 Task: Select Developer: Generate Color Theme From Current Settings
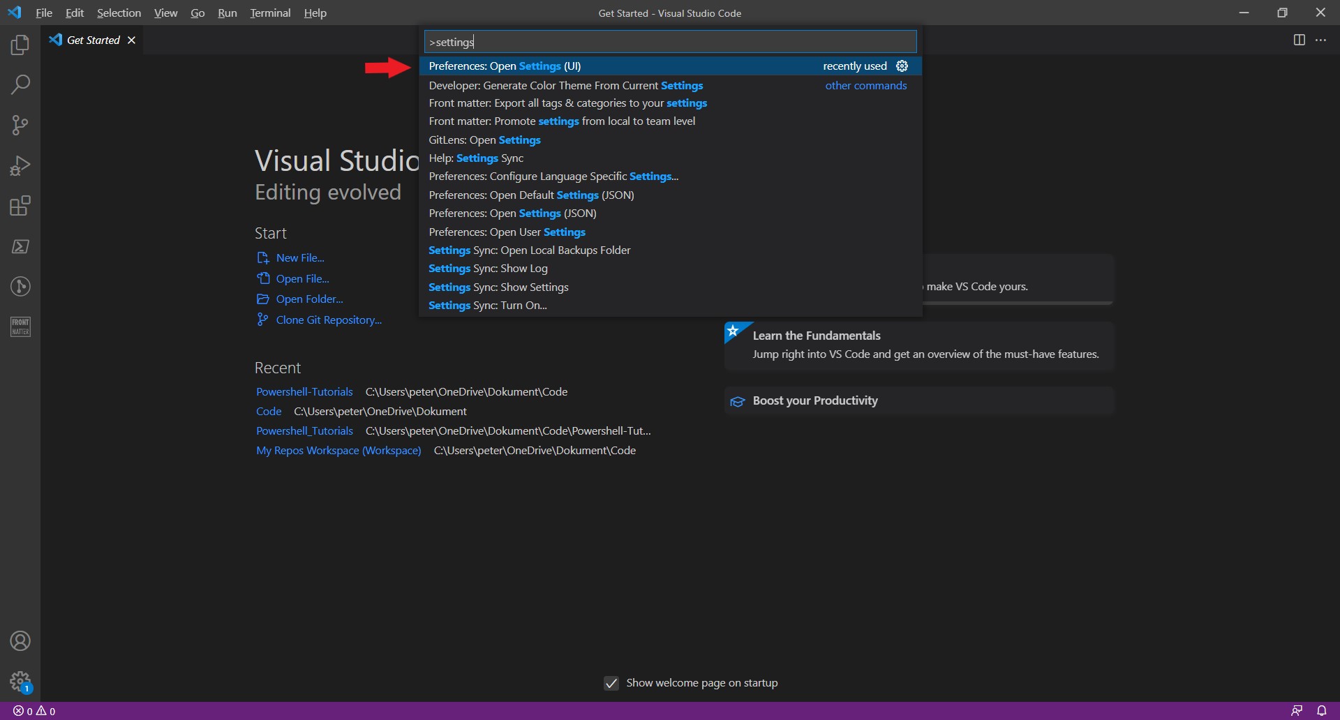click(x=670, y=85)
